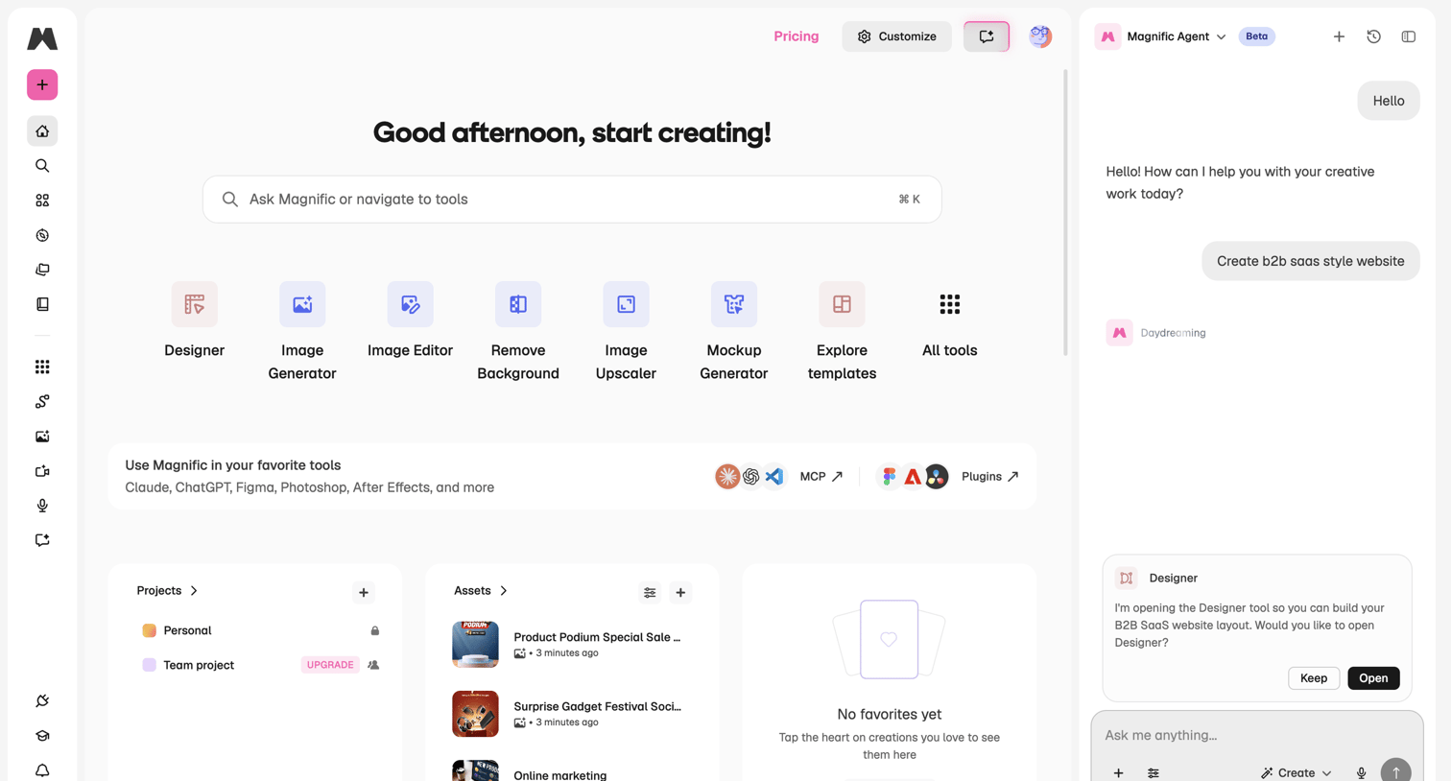Screen dimensions: 1451x781
Task: Open the sidebar microphone audio icon
Action: [x=42, y=506]
